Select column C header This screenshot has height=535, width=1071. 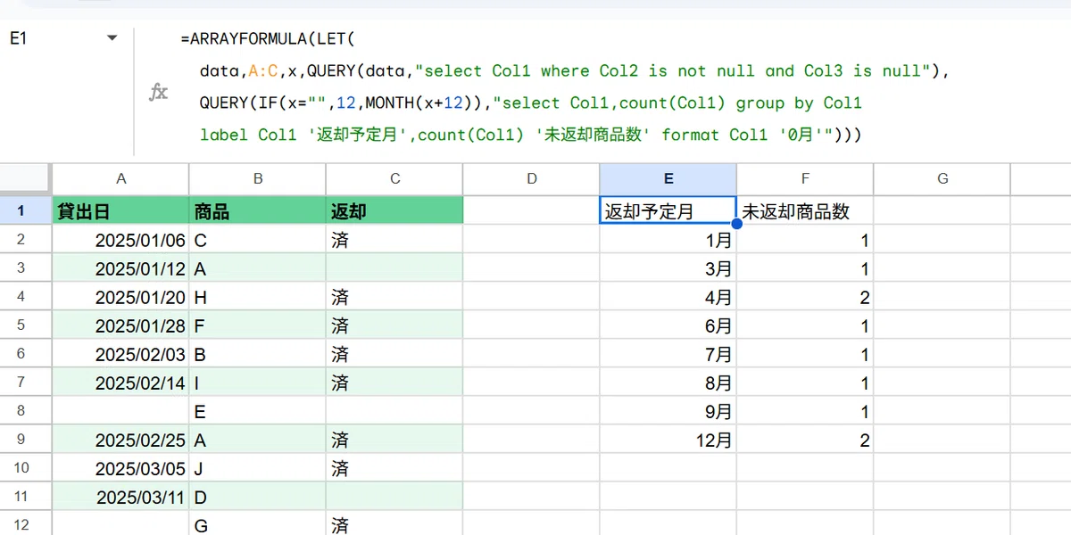[395, 178]
